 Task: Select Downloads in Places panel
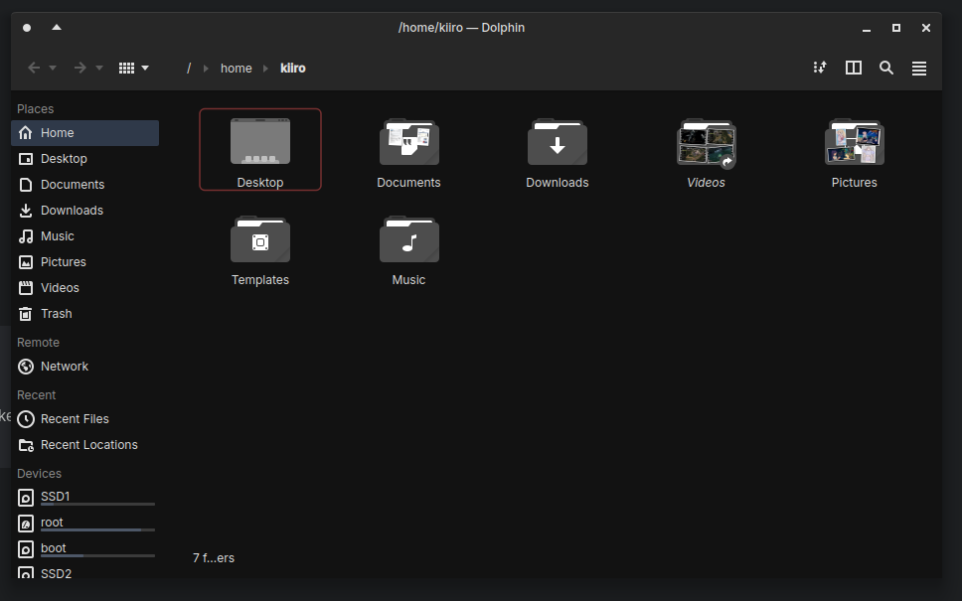click(84, 211)
